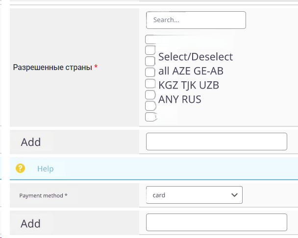Select the 'Select/Deselect' option text
Screen dimensions: 298x238
[196, 57]
